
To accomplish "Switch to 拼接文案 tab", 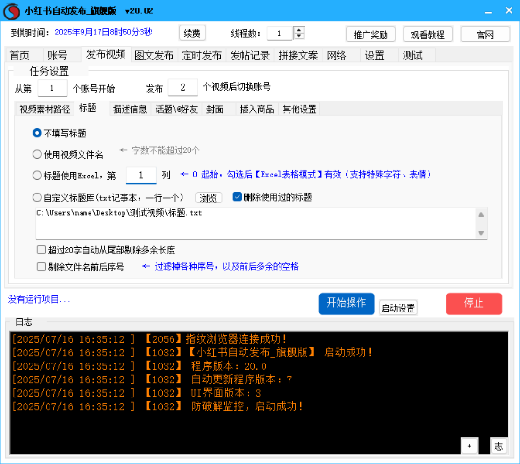I will tap(298, 55).
